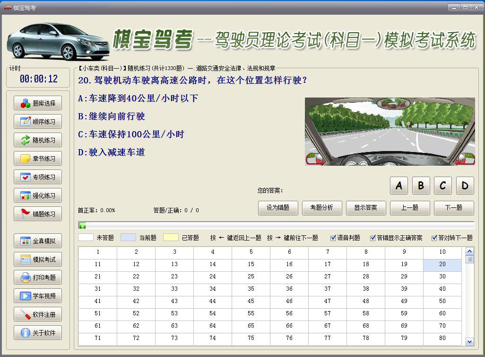Open the 题库选择 question bank icon
The image size is (485, 357).
pyautogui.click(x=26, y=103)
